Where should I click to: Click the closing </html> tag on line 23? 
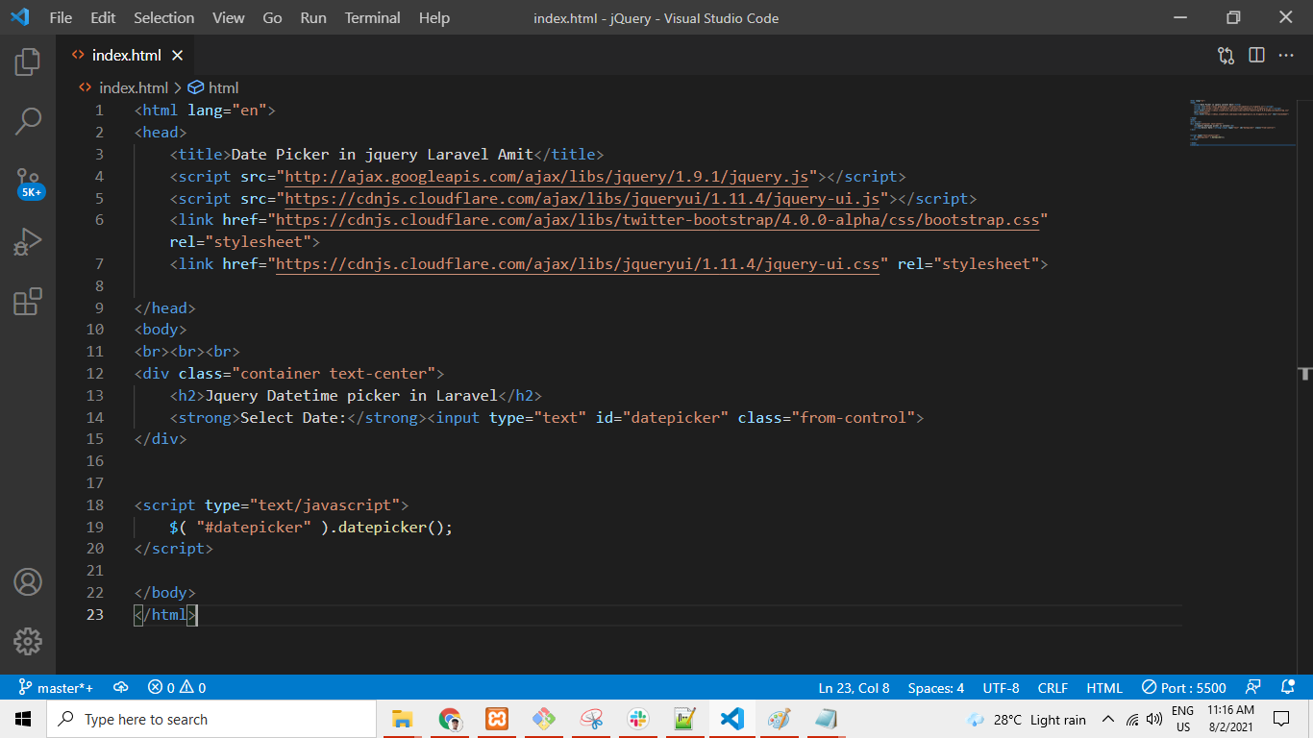click(165, 615)
